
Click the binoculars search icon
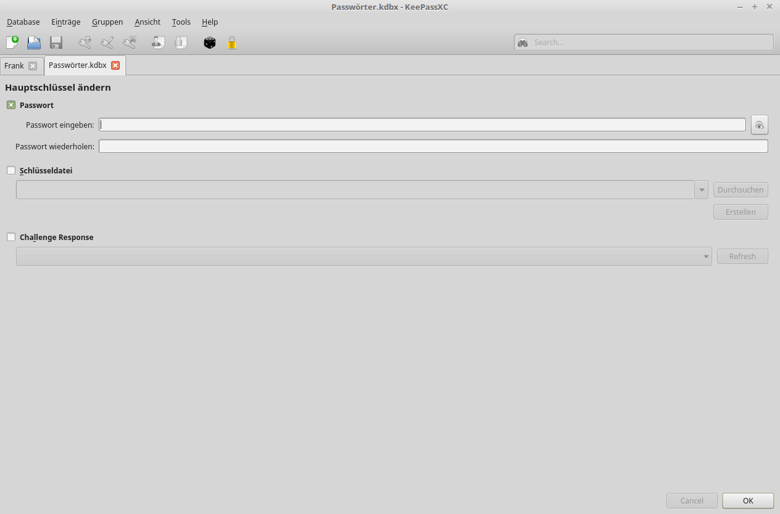523,43
